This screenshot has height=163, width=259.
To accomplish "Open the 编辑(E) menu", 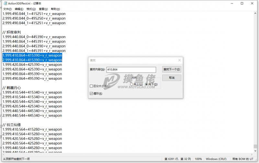I will 19,9.
